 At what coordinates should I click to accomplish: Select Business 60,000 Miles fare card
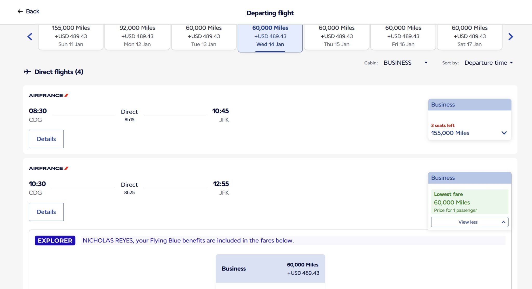(x=270, y=268)
